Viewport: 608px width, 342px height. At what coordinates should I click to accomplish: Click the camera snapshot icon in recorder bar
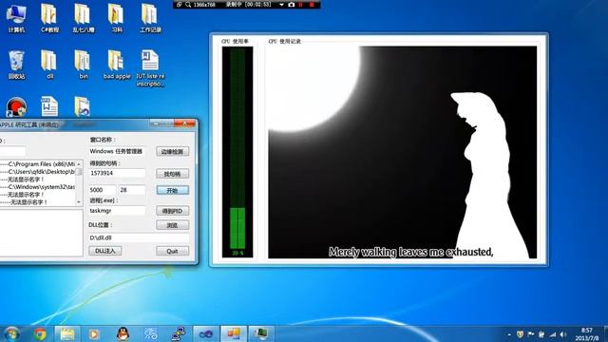coord(292,5)
